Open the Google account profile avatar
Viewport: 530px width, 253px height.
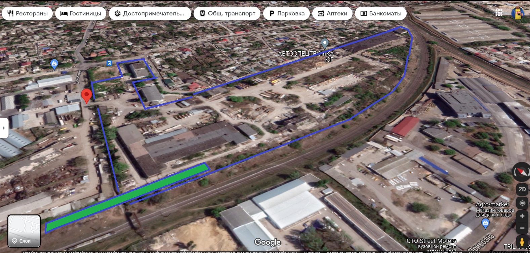pyautogui.click(x=517, y=13)
